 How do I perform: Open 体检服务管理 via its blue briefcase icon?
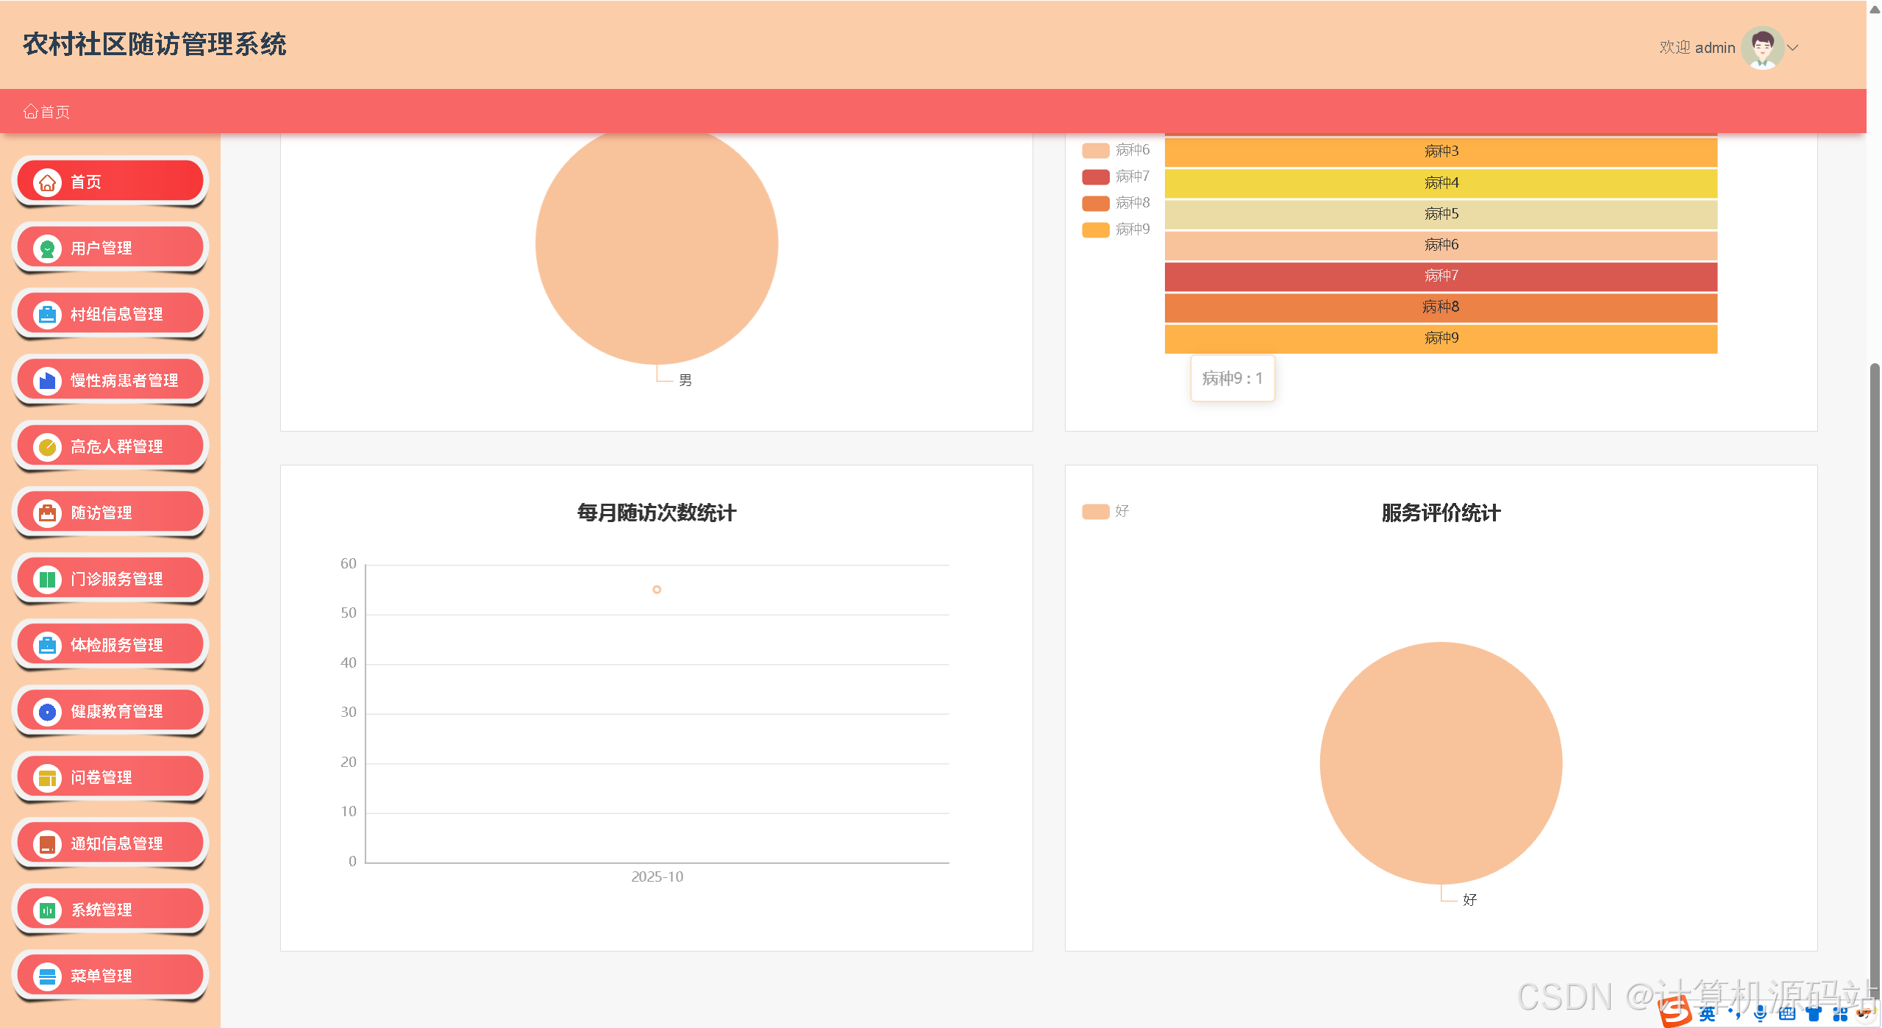click(x=47, y=645)
